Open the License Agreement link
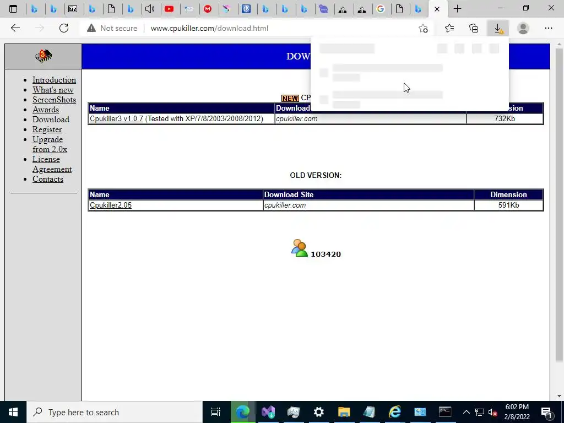Screen dimensions: 564x423 point(52,164)
